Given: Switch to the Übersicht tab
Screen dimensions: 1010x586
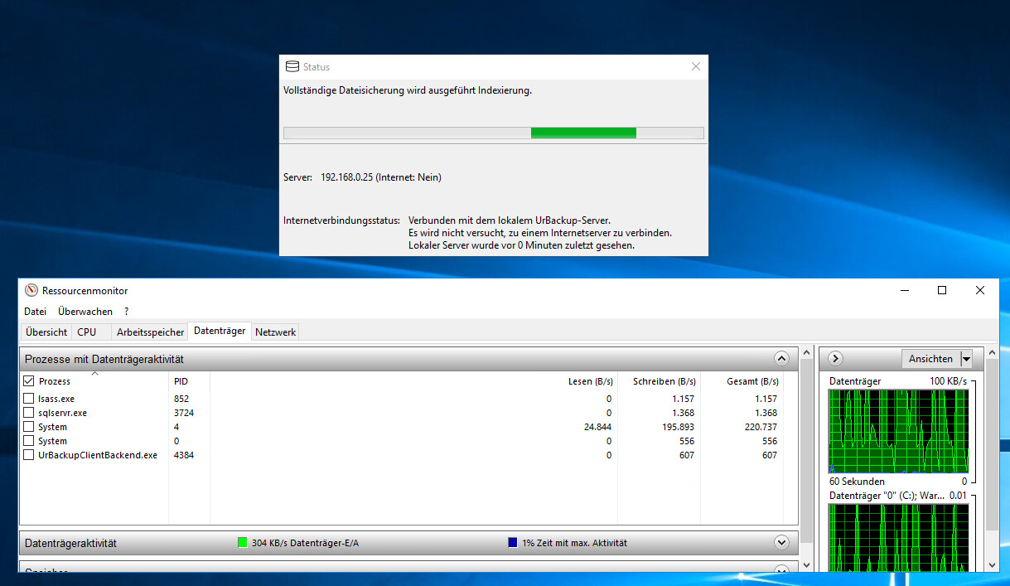Looking at the screenshot, I should tap(46, 332).
